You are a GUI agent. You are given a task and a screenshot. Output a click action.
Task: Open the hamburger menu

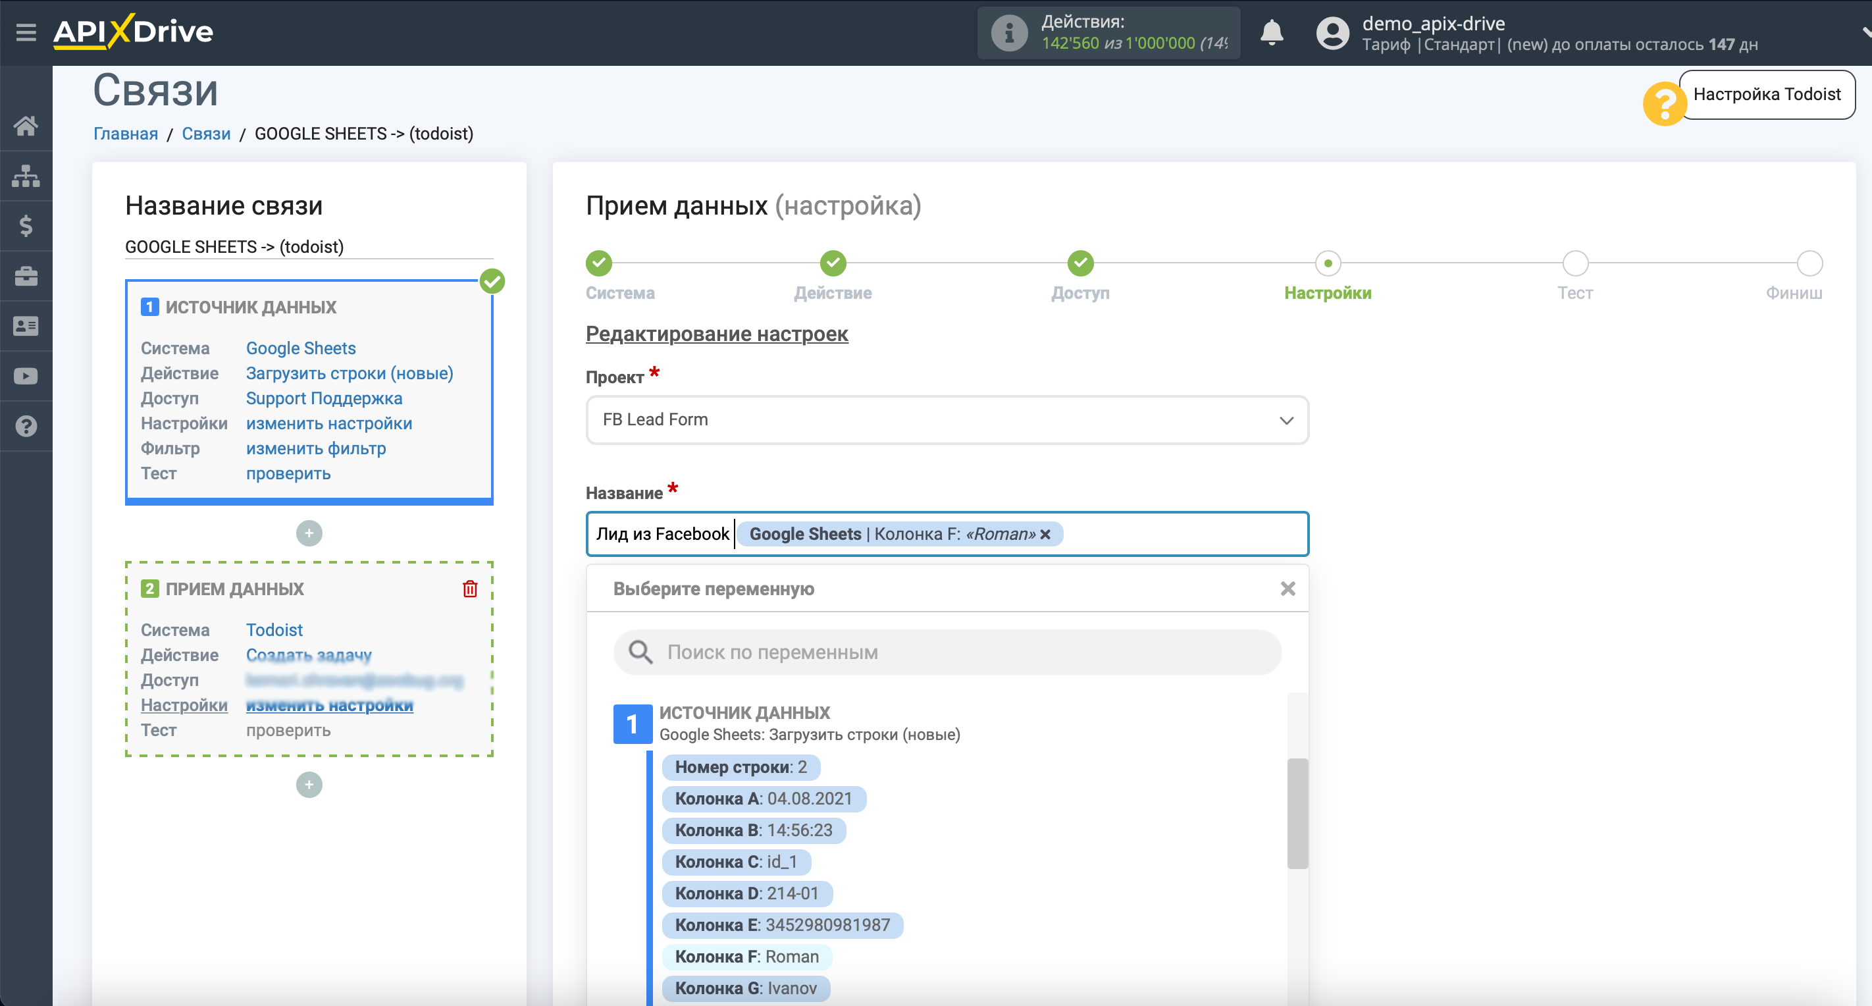(26, 32)
